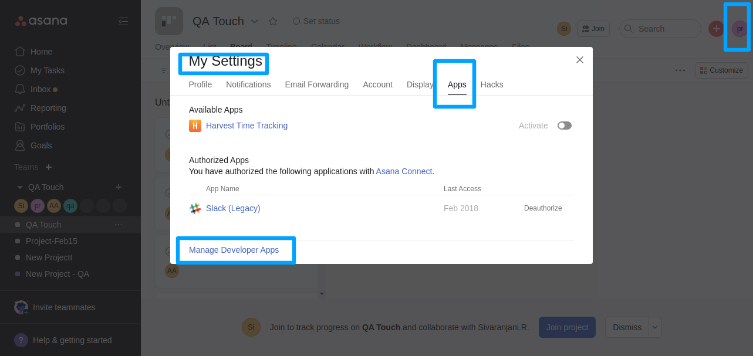Open the Email Forwarding tab
The image size is (753, 356).
click(x=316, y=84)
